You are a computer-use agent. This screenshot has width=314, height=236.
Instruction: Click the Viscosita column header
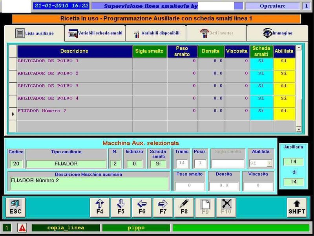pos(237,51)
